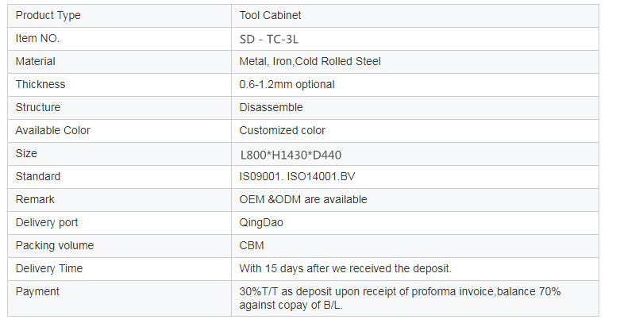620x327 pixels.
Task: Select the Tool Cabinet value
Action: coord(270,15)
